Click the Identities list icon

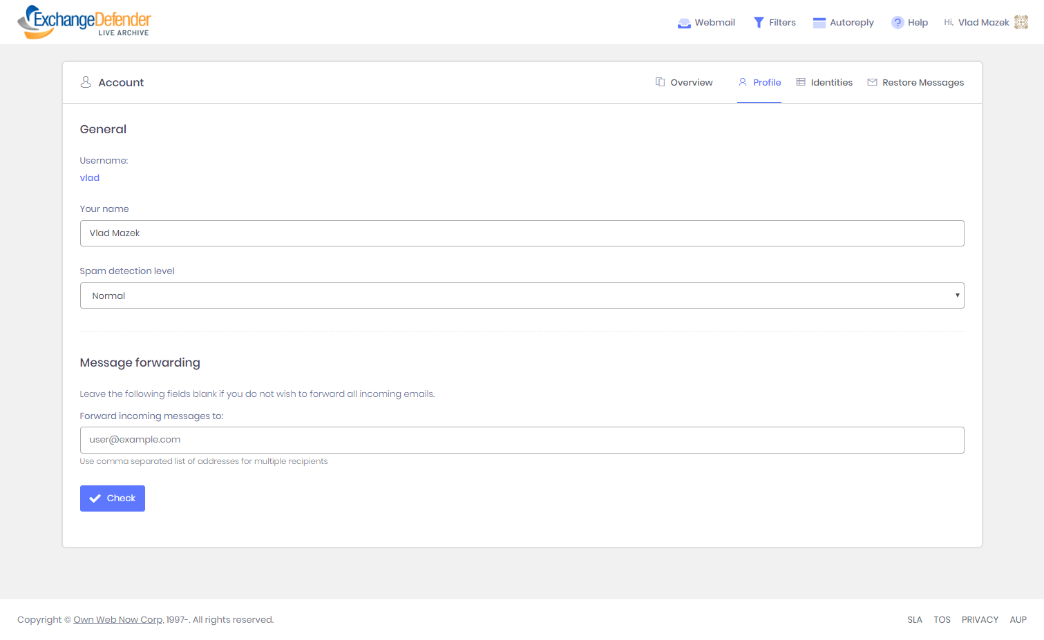[801, 82]
